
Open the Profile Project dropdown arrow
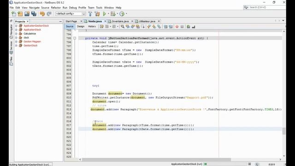click(x=126, y=14)
